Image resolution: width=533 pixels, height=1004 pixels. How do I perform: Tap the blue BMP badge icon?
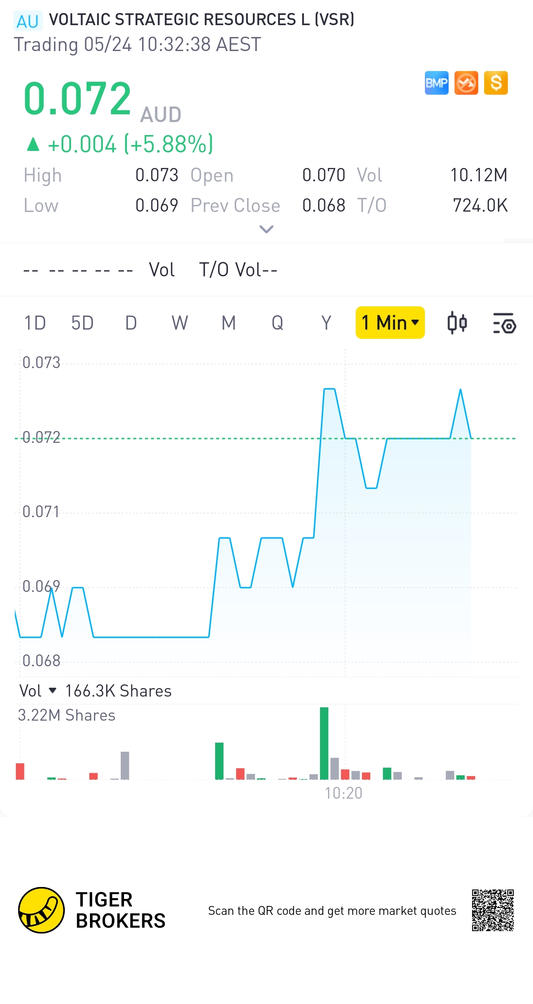(x=436, y=83)
